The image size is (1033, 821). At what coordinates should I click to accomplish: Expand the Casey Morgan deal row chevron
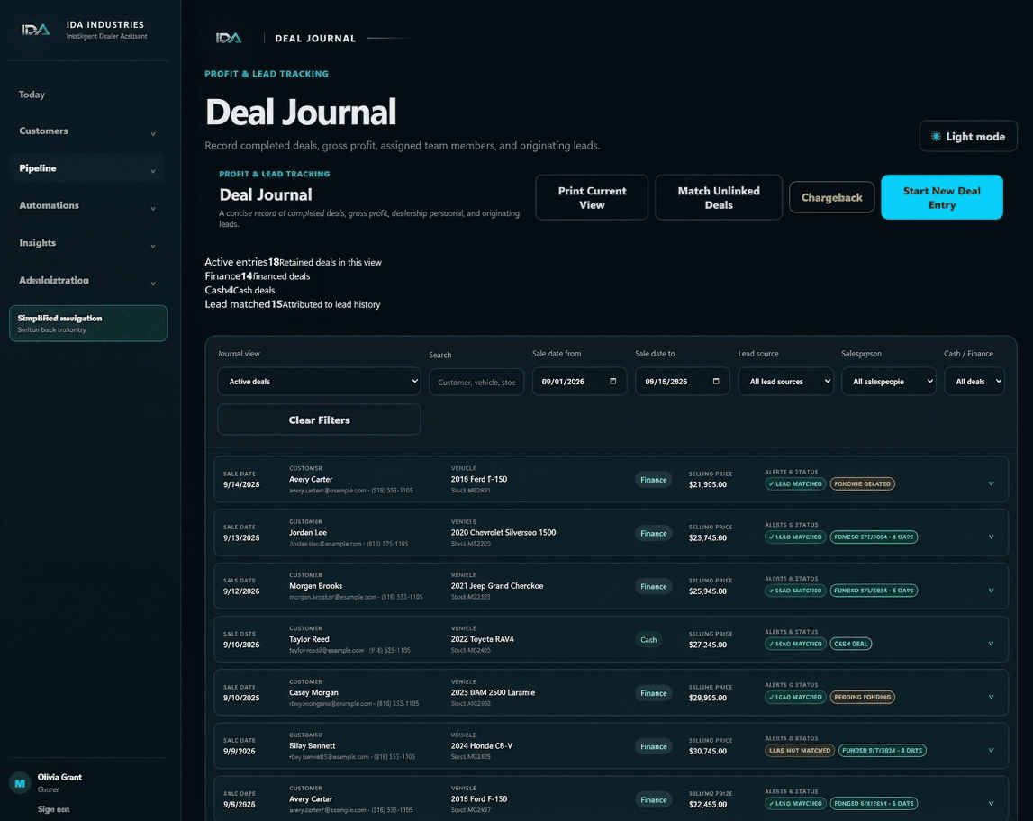(x=991, y=698)
